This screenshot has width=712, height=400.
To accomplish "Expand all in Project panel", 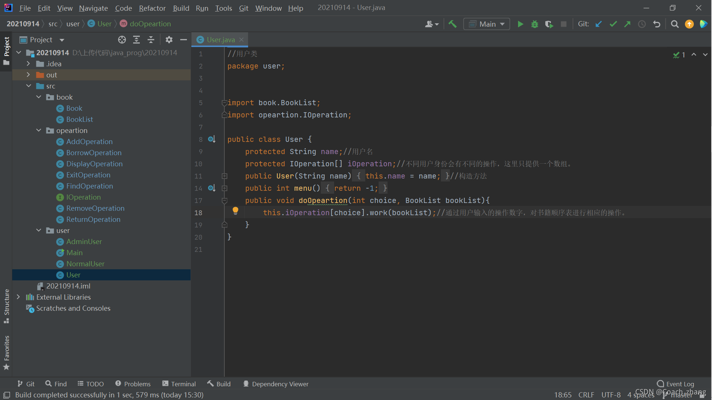I will click(x=136, y=40).
